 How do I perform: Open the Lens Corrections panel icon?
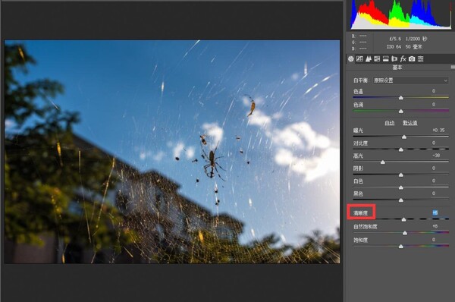click(394, 59)
